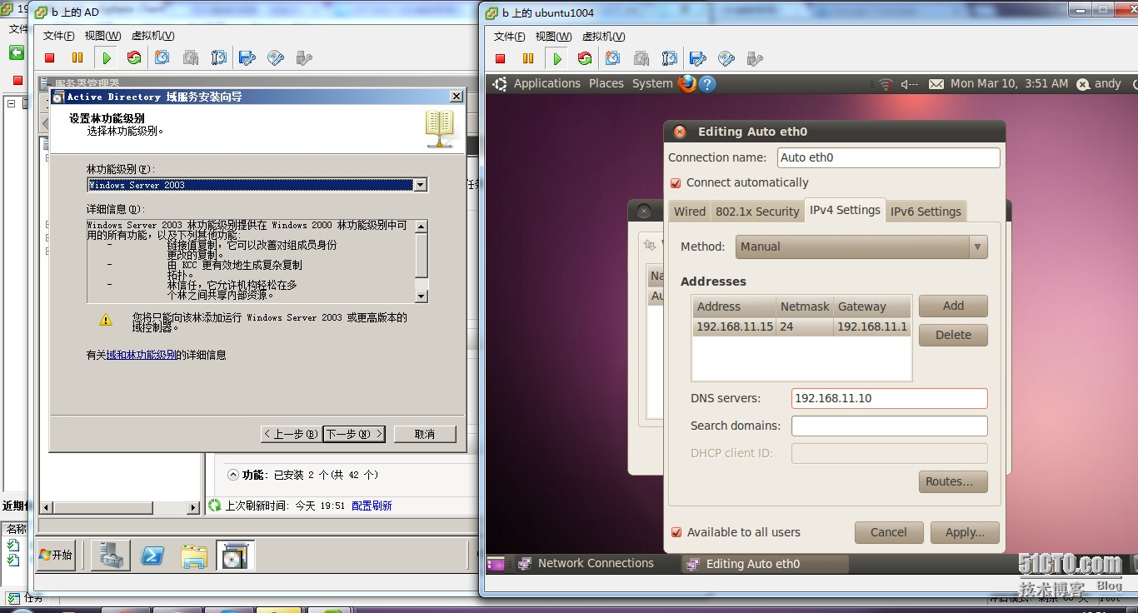Open the mail envelope indicator in Ubuntu panel

pos(936,84)
